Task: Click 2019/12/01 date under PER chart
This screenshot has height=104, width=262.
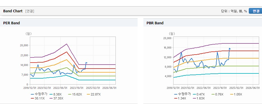Action: coord(30,88)
